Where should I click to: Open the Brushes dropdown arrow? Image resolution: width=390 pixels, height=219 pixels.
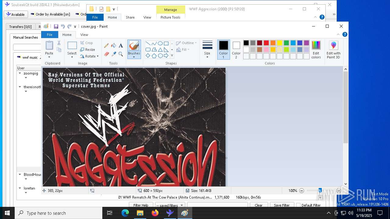coord(134,57)
